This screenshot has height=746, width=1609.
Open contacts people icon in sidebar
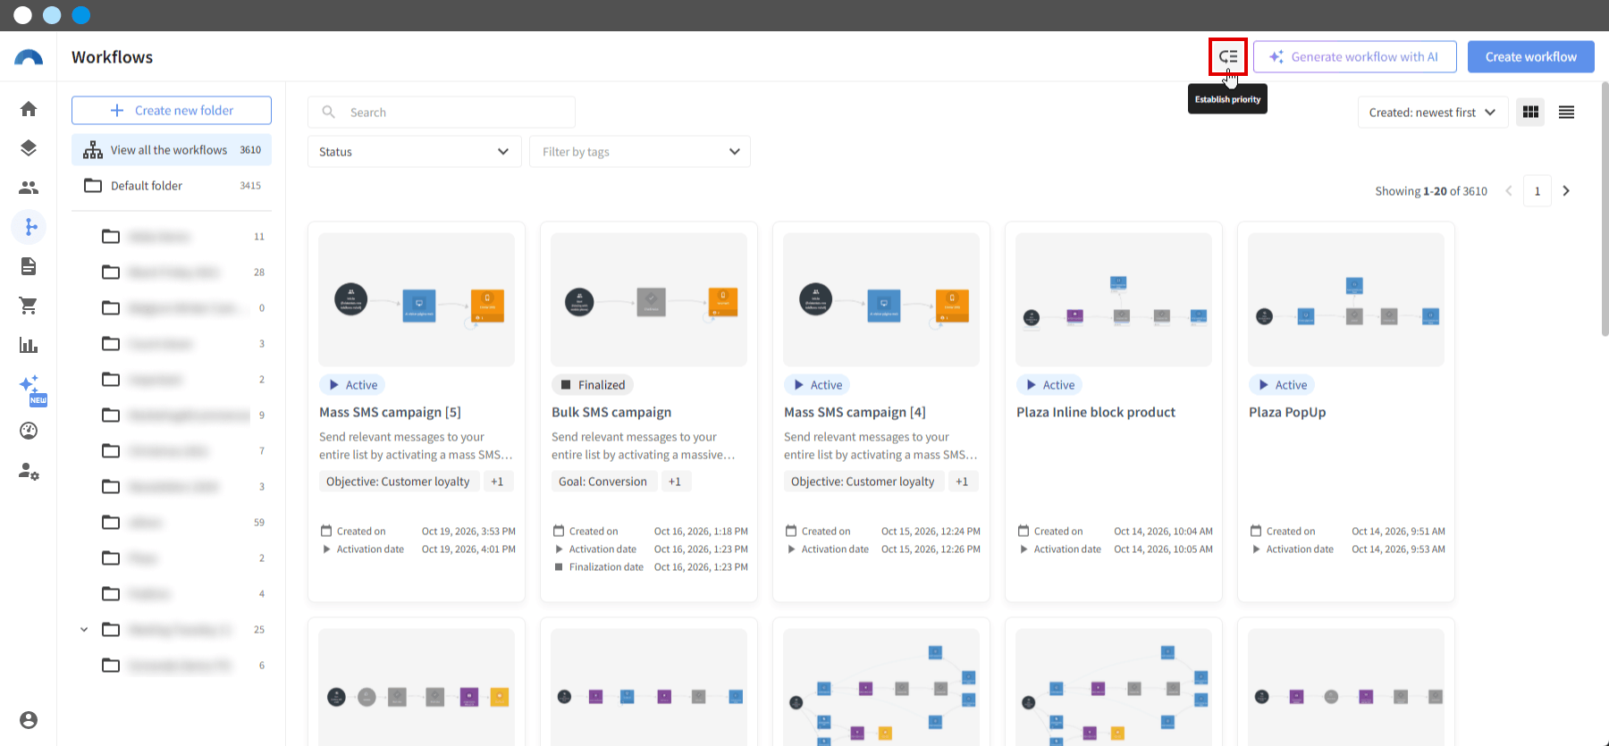[29, 188]
